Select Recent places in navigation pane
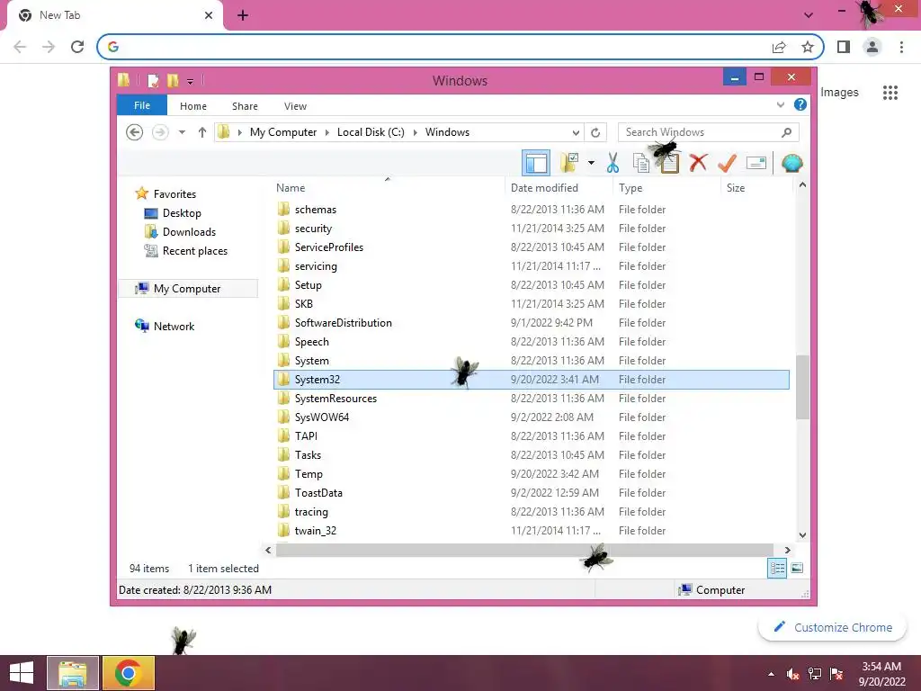The width and height of the screenshot is (921, 691). [x=194, y=251]
